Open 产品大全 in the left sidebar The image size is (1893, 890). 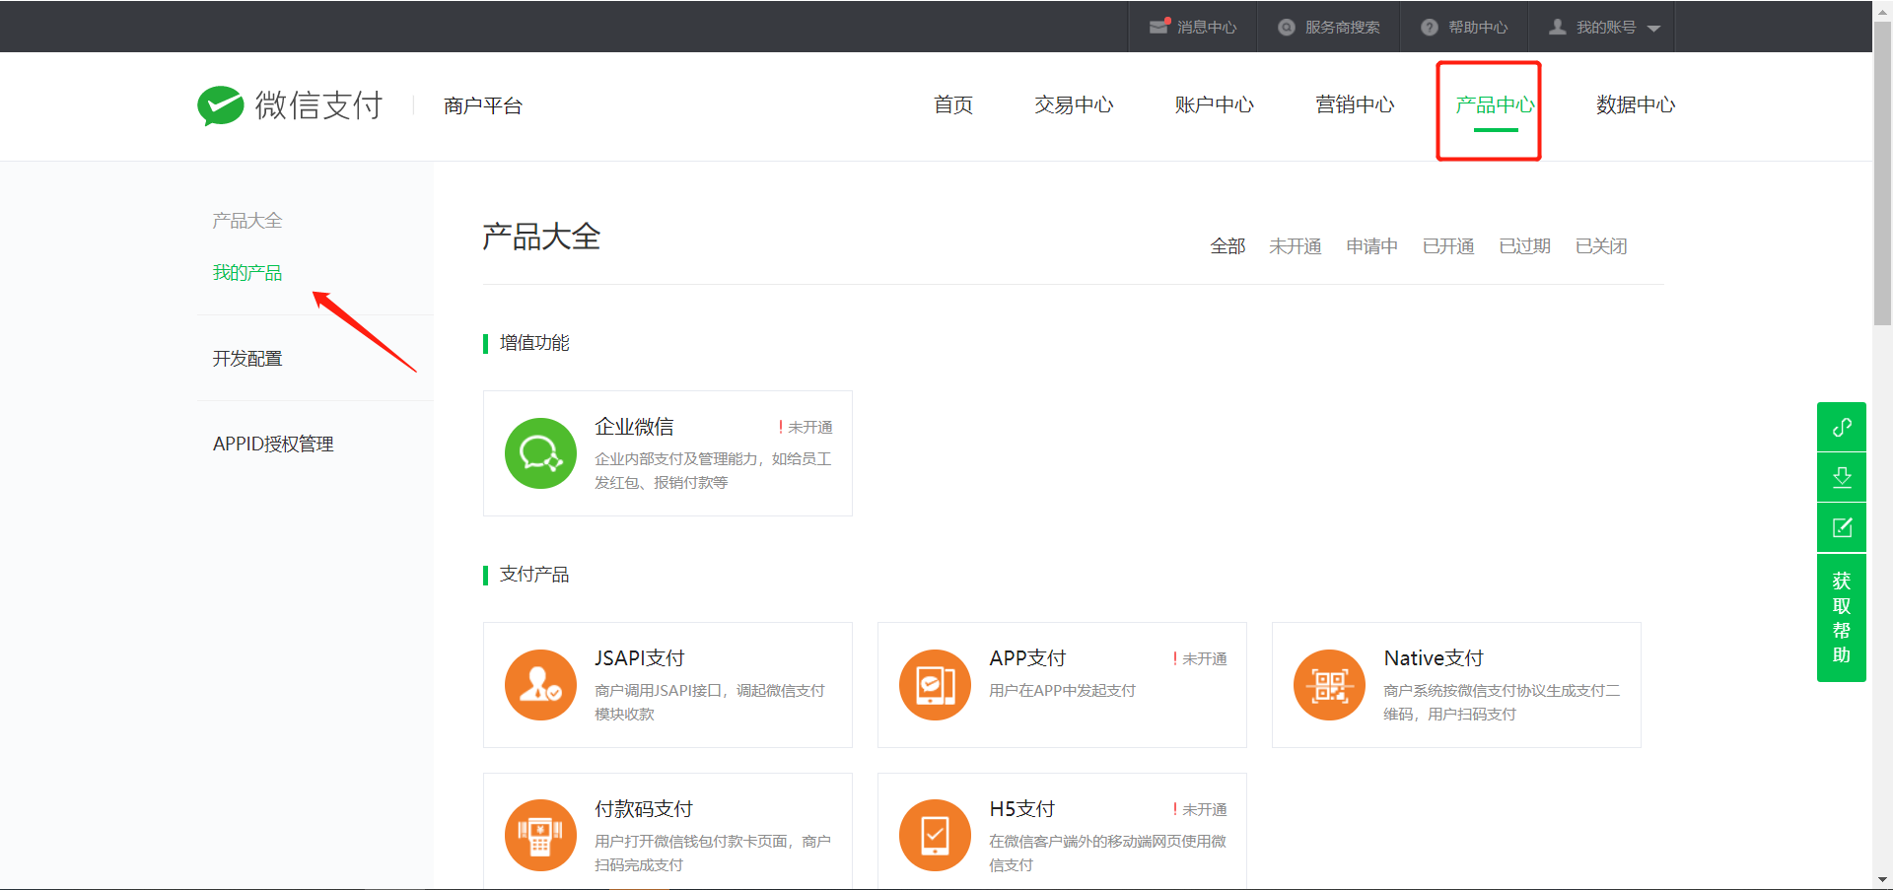pyautogui.click(x=247, y=221)
